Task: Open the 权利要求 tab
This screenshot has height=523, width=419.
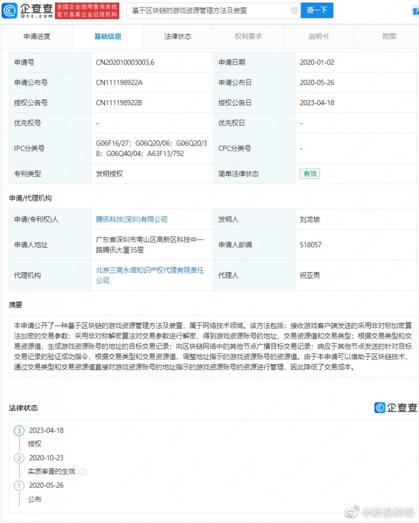Action: tap(248, 37)
